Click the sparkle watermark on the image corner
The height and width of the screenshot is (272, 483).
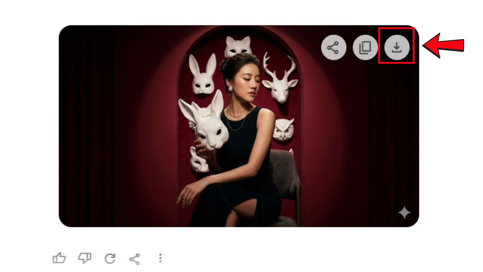point(404,213)
